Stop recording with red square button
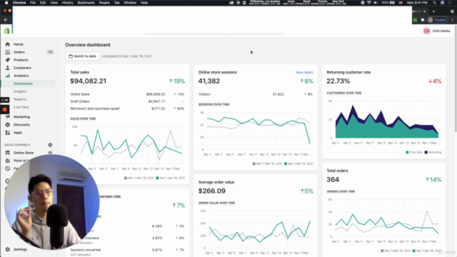 5,109
